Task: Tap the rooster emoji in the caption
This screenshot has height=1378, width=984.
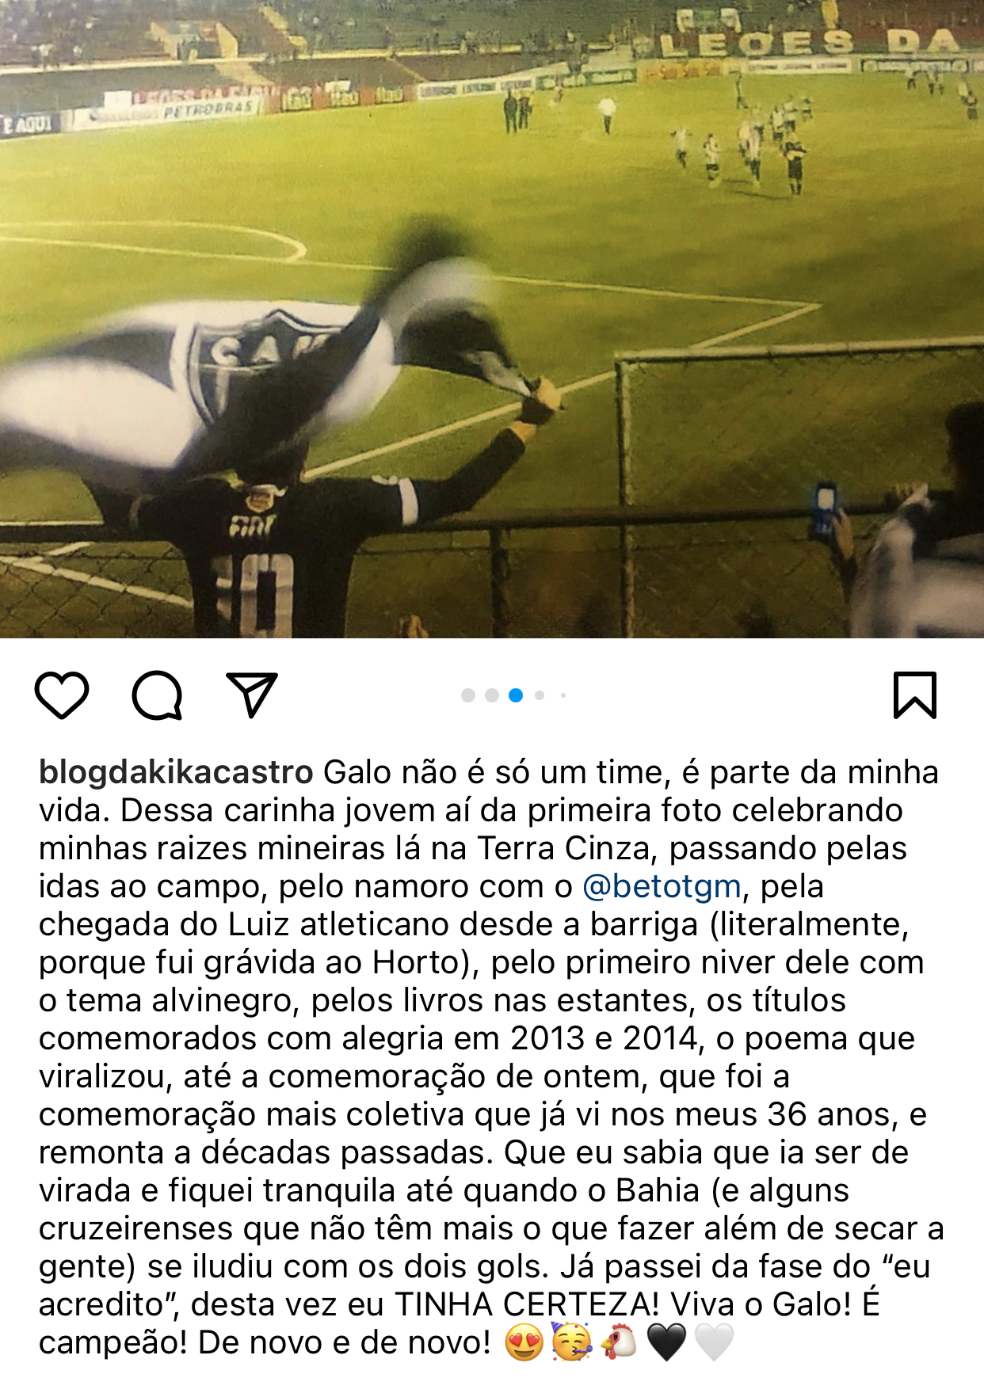Action: [619, 1342]
